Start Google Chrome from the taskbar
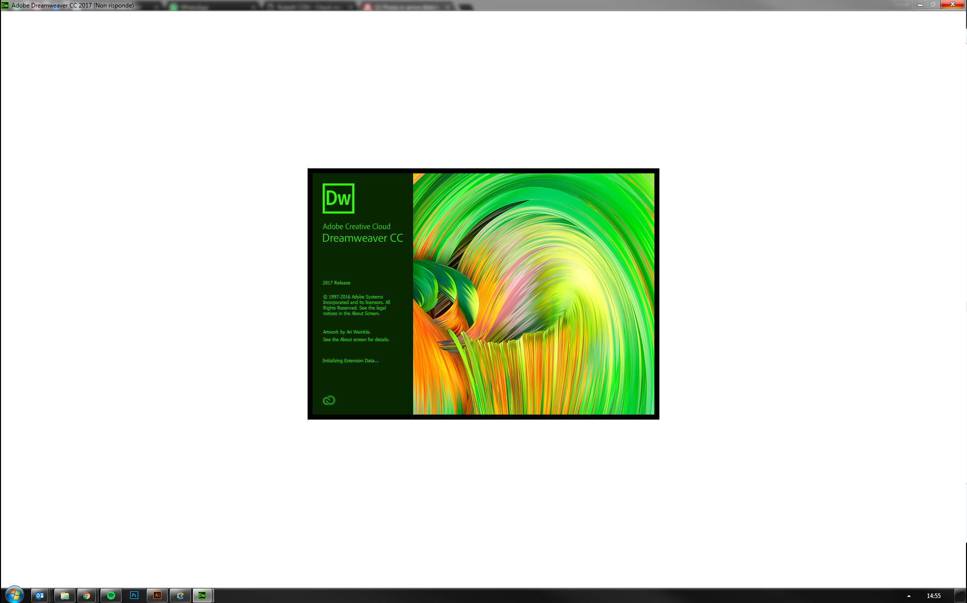Image resolution: width=967 pixels, height=603 pixels. coord(87,595)
